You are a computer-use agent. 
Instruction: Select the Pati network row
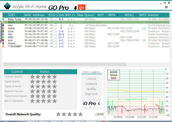coord(86,34)
